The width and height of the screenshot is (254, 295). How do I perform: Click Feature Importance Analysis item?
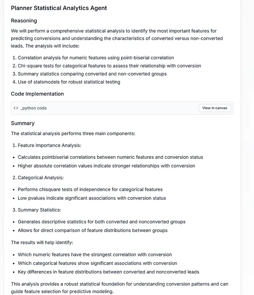pyautogui.click(x=47, y=145)
